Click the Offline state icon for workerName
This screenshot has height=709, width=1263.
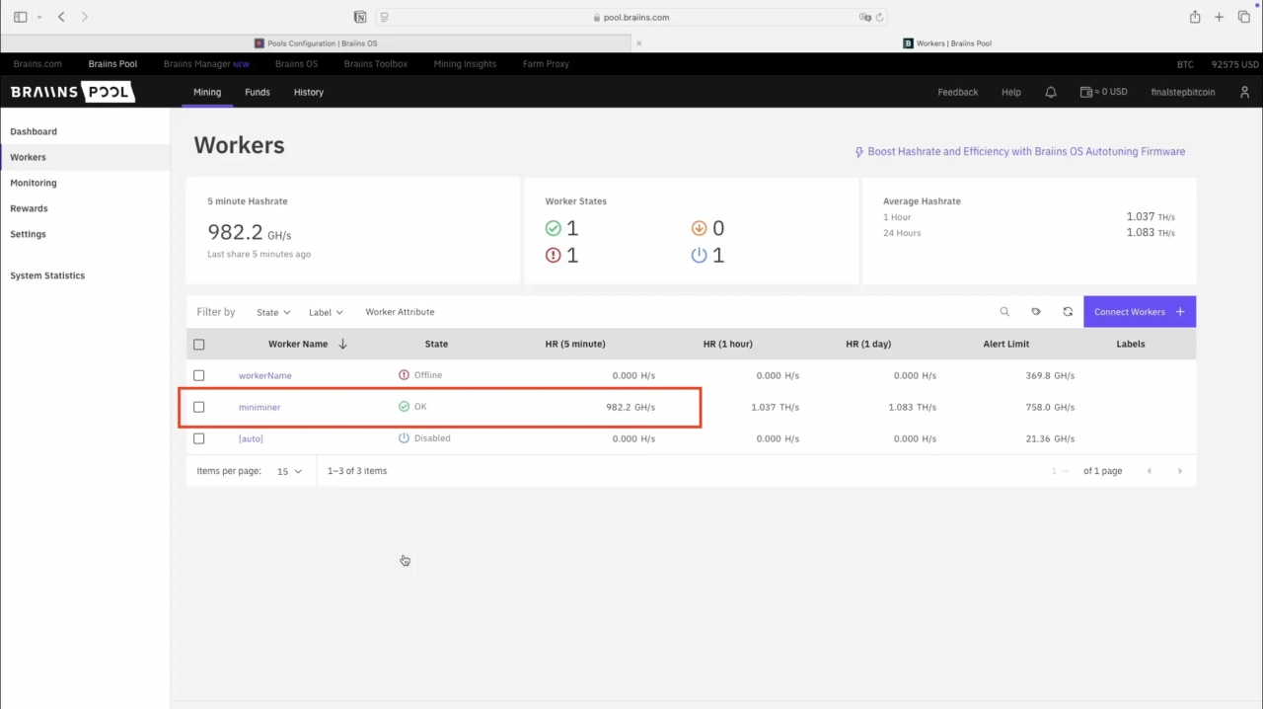[404, 375]
